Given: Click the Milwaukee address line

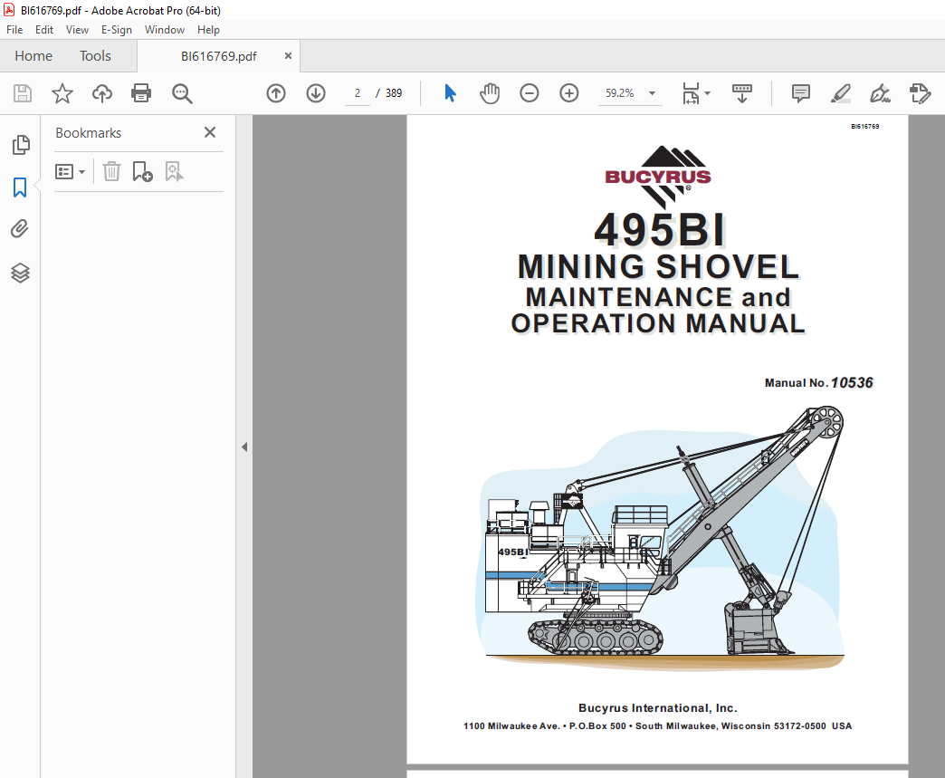Looking at the screenshot, I should tap(657, 726).
